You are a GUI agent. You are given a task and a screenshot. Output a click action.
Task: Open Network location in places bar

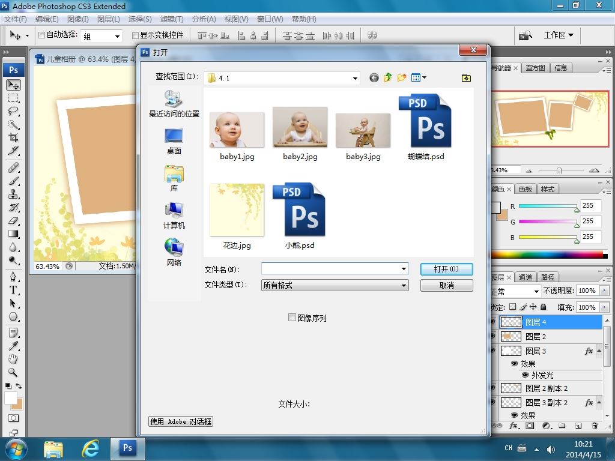pyautogui.click(x=174, y=253)
